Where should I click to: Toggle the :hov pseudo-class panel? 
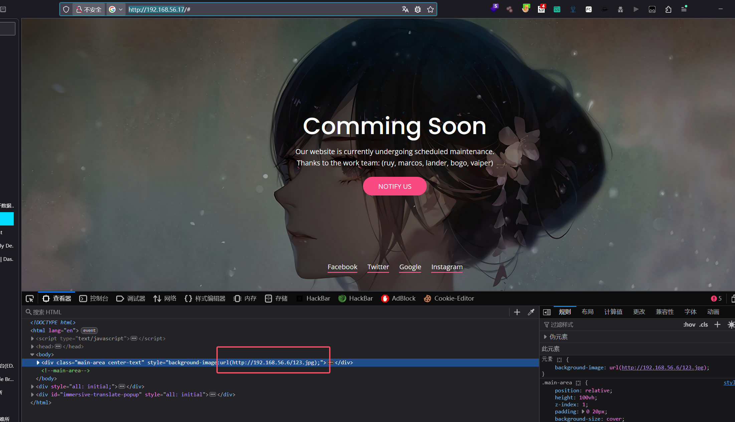689,325
